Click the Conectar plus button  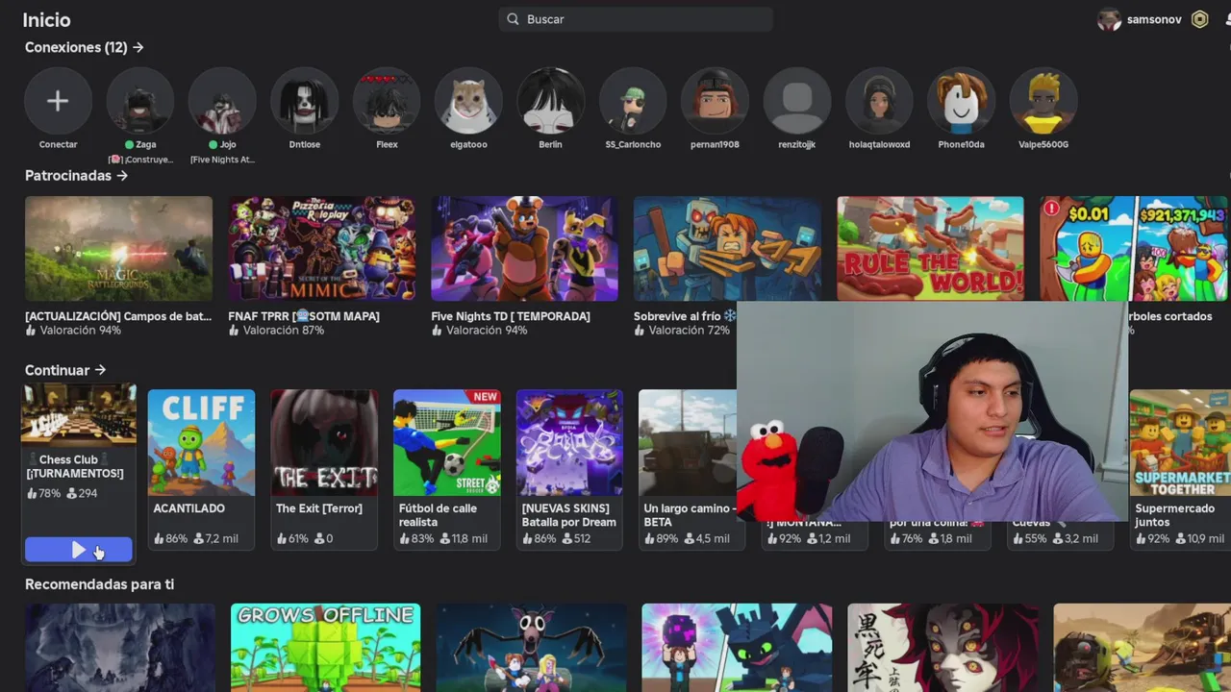[x=58, y=101]
